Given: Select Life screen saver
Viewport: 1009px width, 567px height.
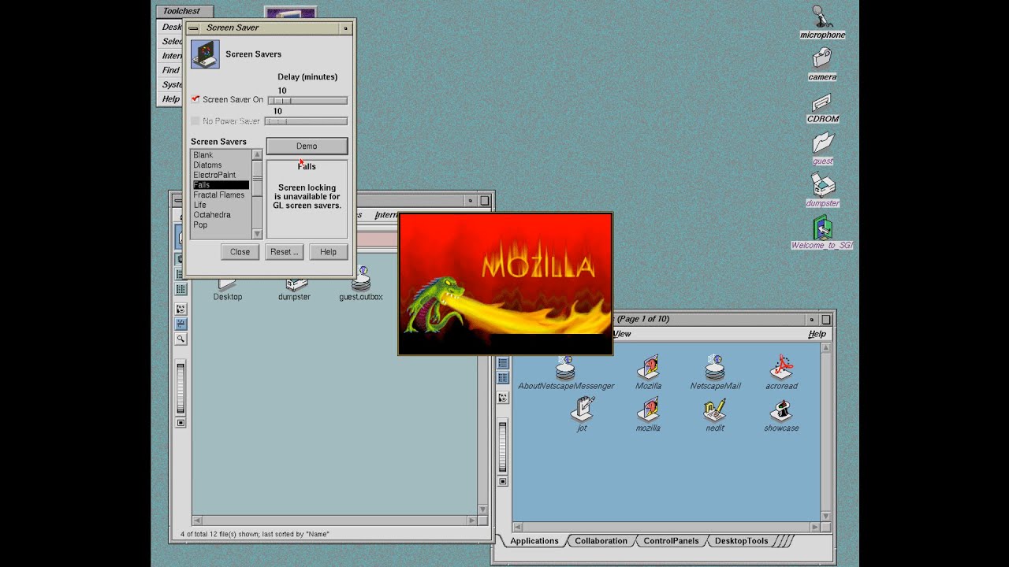Looking at the screenshot, I should click(221, 205).
